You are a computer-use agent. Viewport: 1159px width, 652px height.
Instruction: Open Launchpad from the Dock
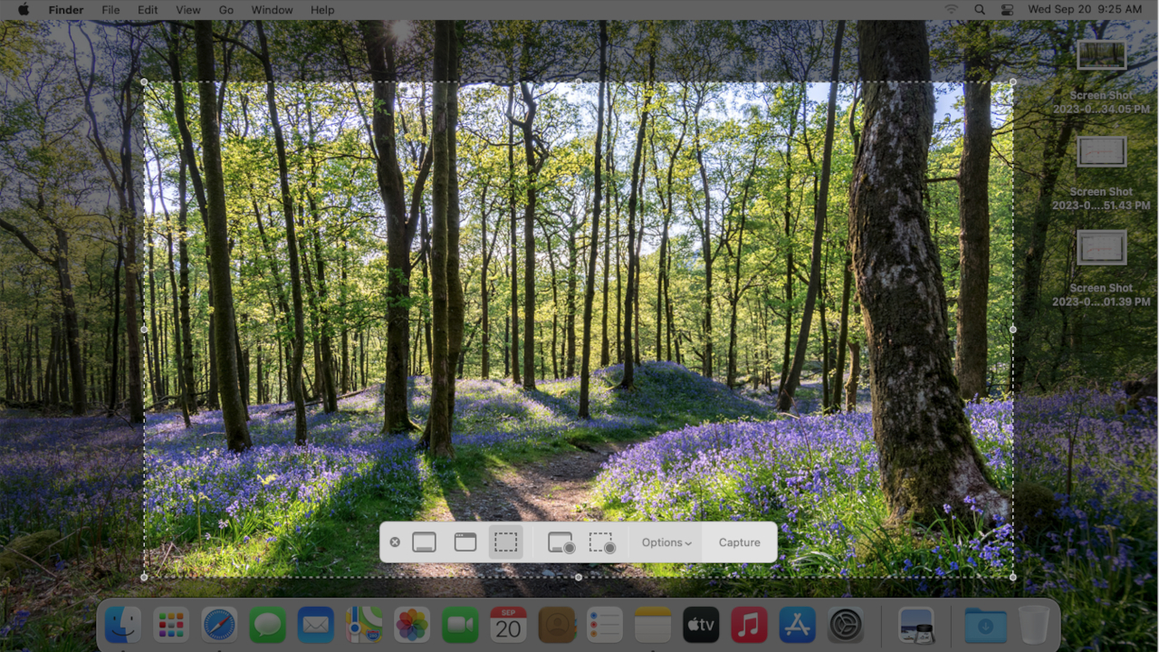pos(171,625)
